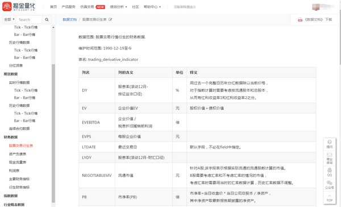This screenshot has width=341, height=207.
Task: Click the 《数据文档》下载 link
Action: [x=318, y=19]
